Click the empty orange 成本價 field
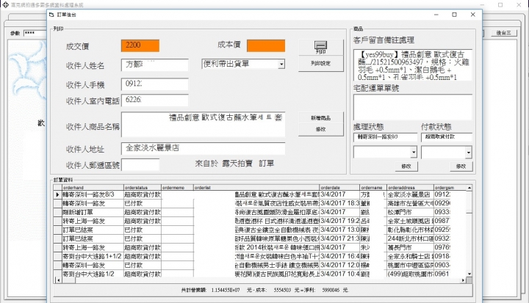 pos(266,45)
